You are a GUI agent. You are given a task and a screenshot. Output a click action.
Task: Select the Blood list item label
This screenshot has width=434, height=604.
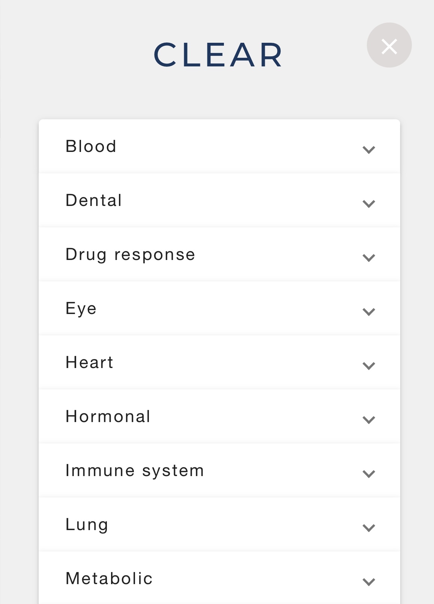pyautogui.click(x=91, y=146)
